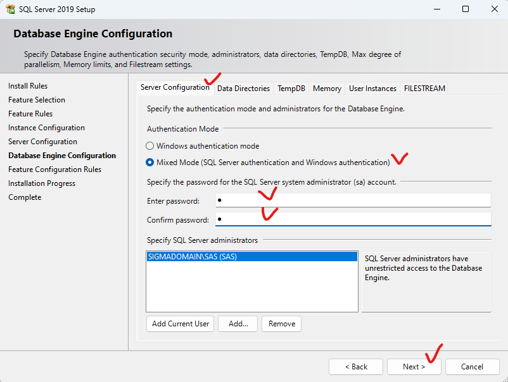Click the Enter password field
This screenshot has width=508, height=382.
click(x=353, y=200)
